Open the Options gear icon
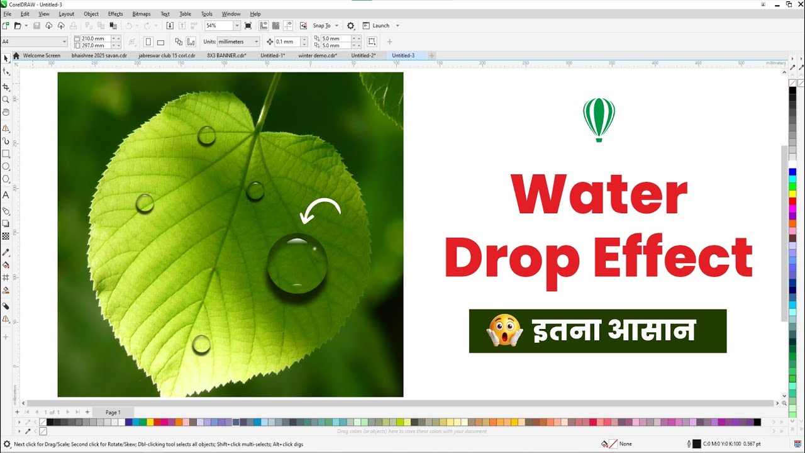The width and height of the screenshot is (805, 453). point(351,26)
